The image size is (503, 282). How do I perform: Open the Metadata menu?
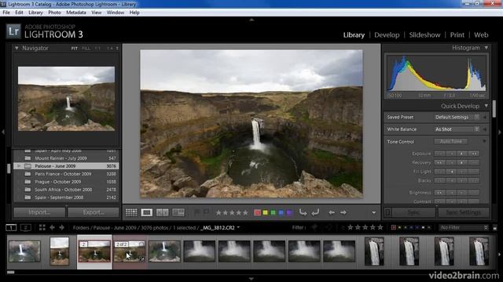tap(76, 13)
